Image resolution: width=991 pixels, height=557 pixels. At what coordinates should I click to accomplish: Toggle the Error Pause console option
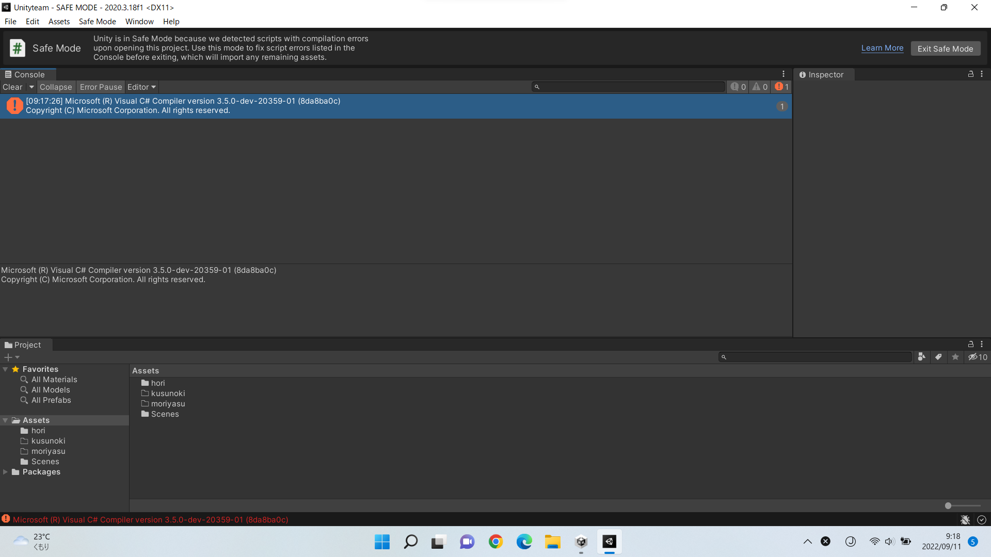pos(101,87)
